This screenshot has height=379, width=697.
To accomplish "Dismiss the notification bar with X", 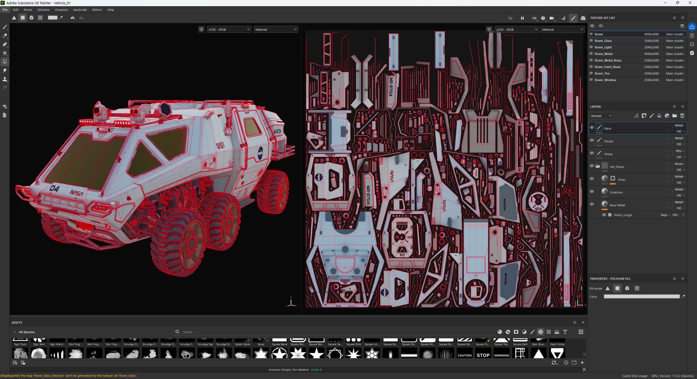I will tap(584, 370).
